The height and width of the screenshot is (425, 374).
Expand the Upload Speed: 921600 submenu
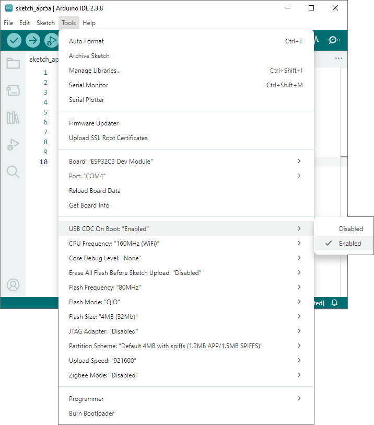tap(186, 361)
